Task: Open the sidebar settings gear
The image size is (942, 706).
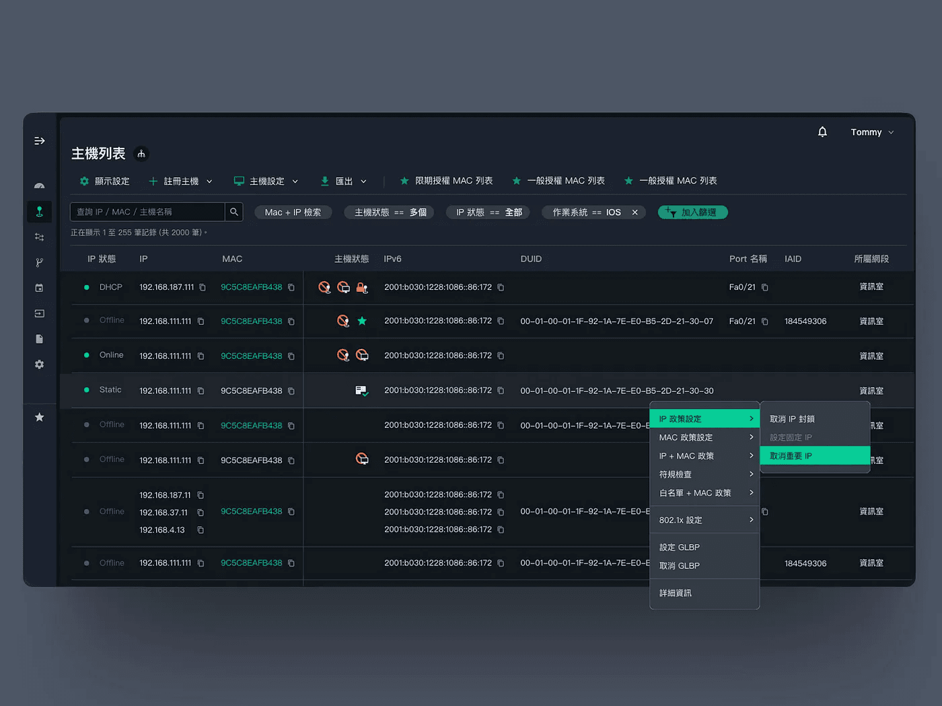Action: [x=40, y=364]
